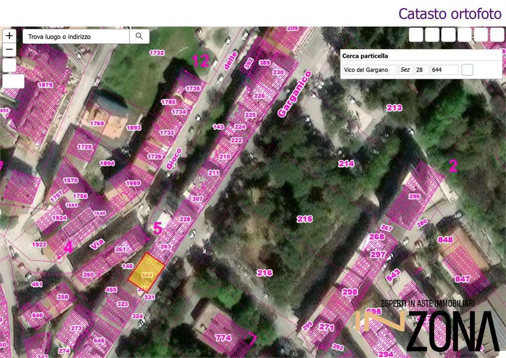Image resolution: width=506 pixels, height=358 pixels.
Task: Click the sheet number field containing 28
Action: pyautogui.click(x=422, y=70)
